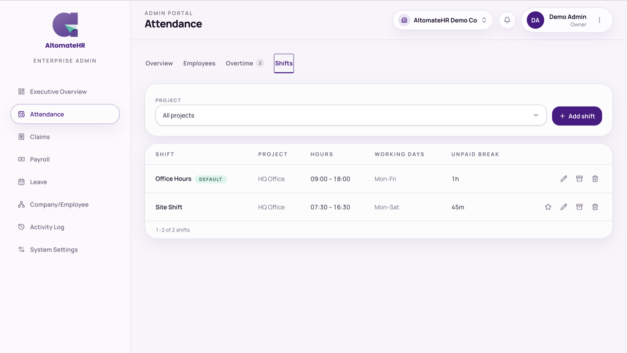
Task: Open the AltomateHR Demo Co company switcher
Action: click(443, 20)
